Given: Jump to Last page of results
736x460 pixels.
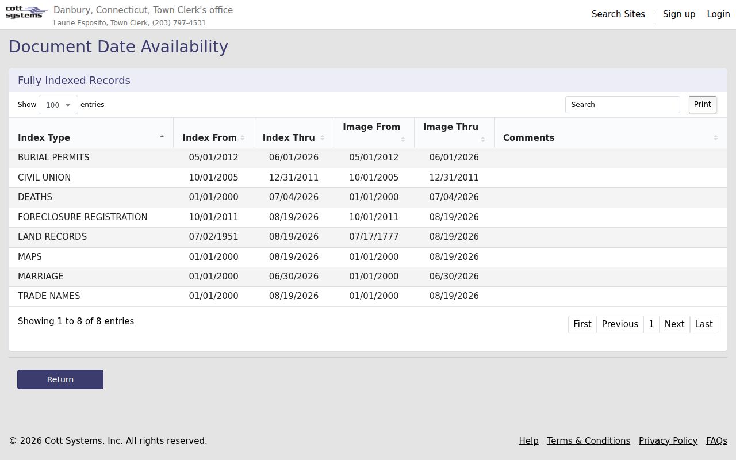Looking at the screenshot, I should click(704, 324).
